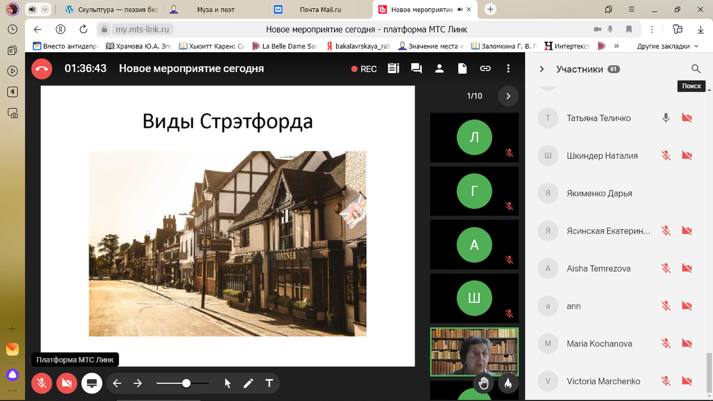This screenshot has width=713, height=401.
Task: Open the files document icon
Action: coord(462,69)
